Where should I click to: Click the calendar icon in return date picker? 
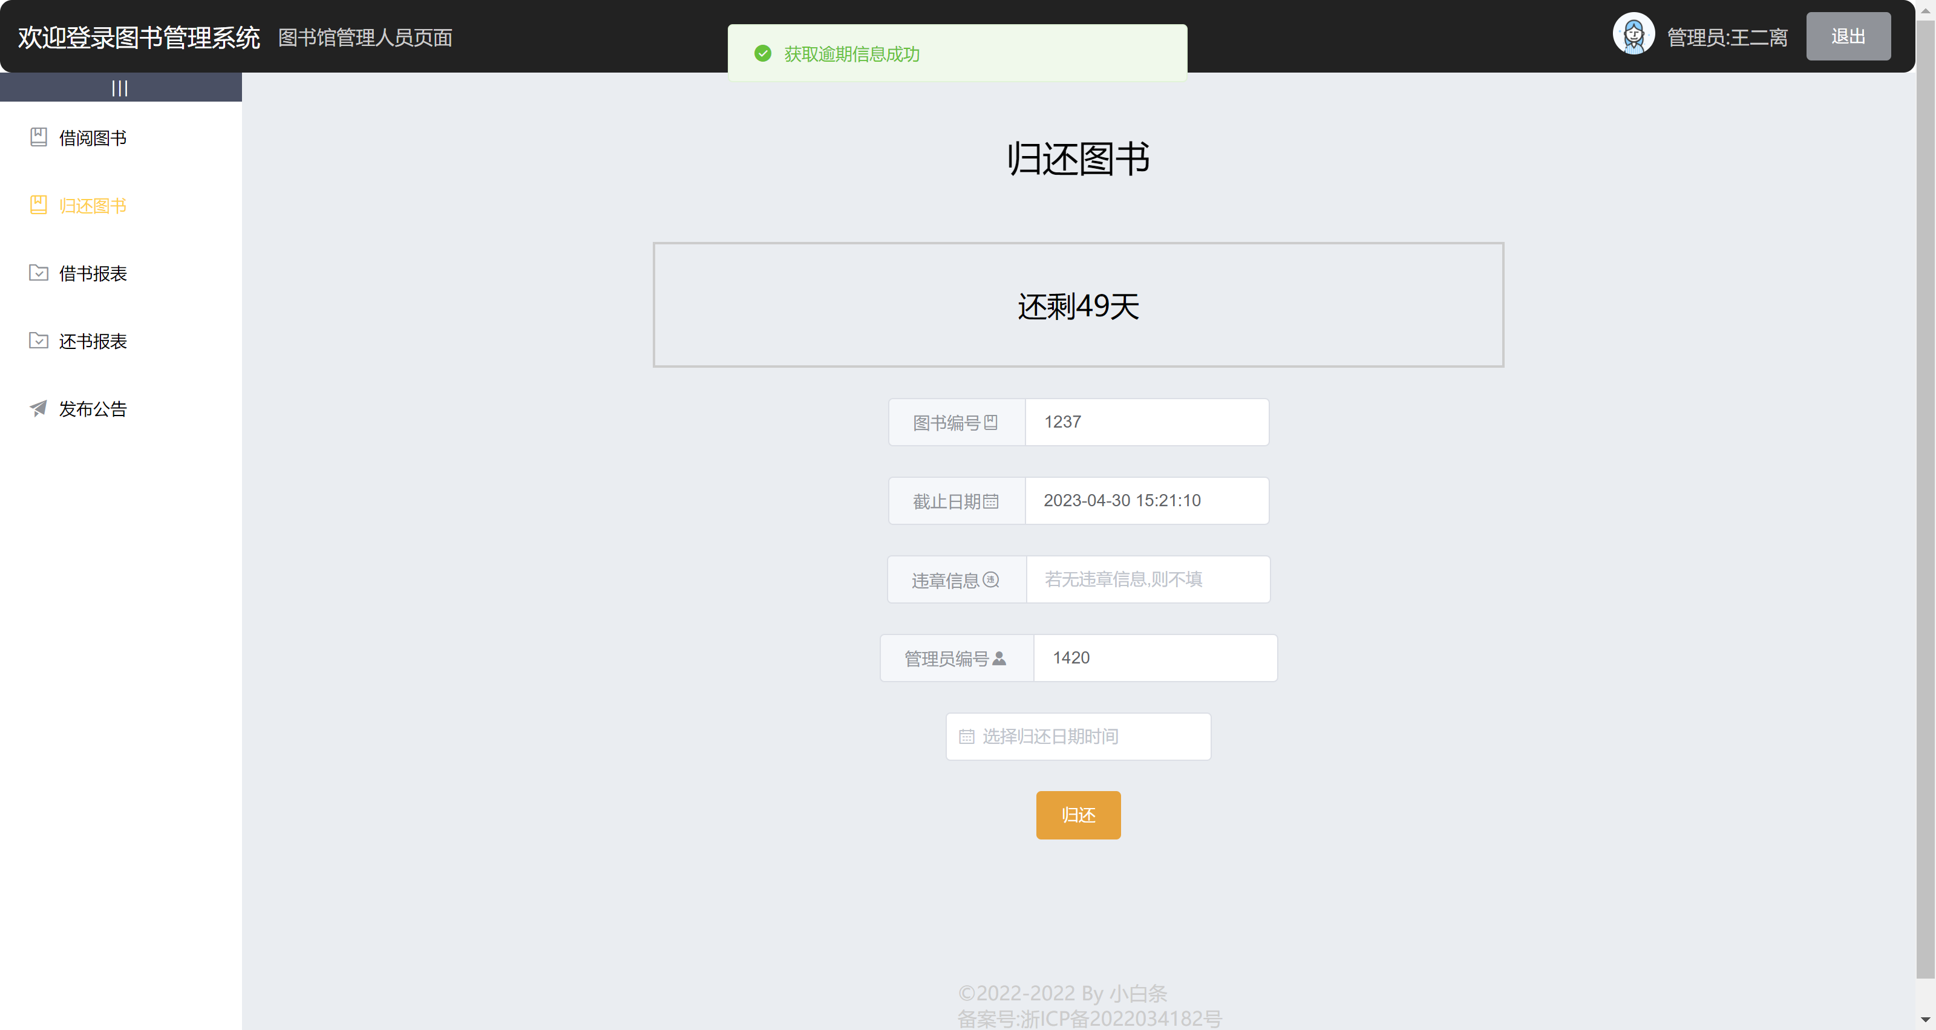point(967,736)
